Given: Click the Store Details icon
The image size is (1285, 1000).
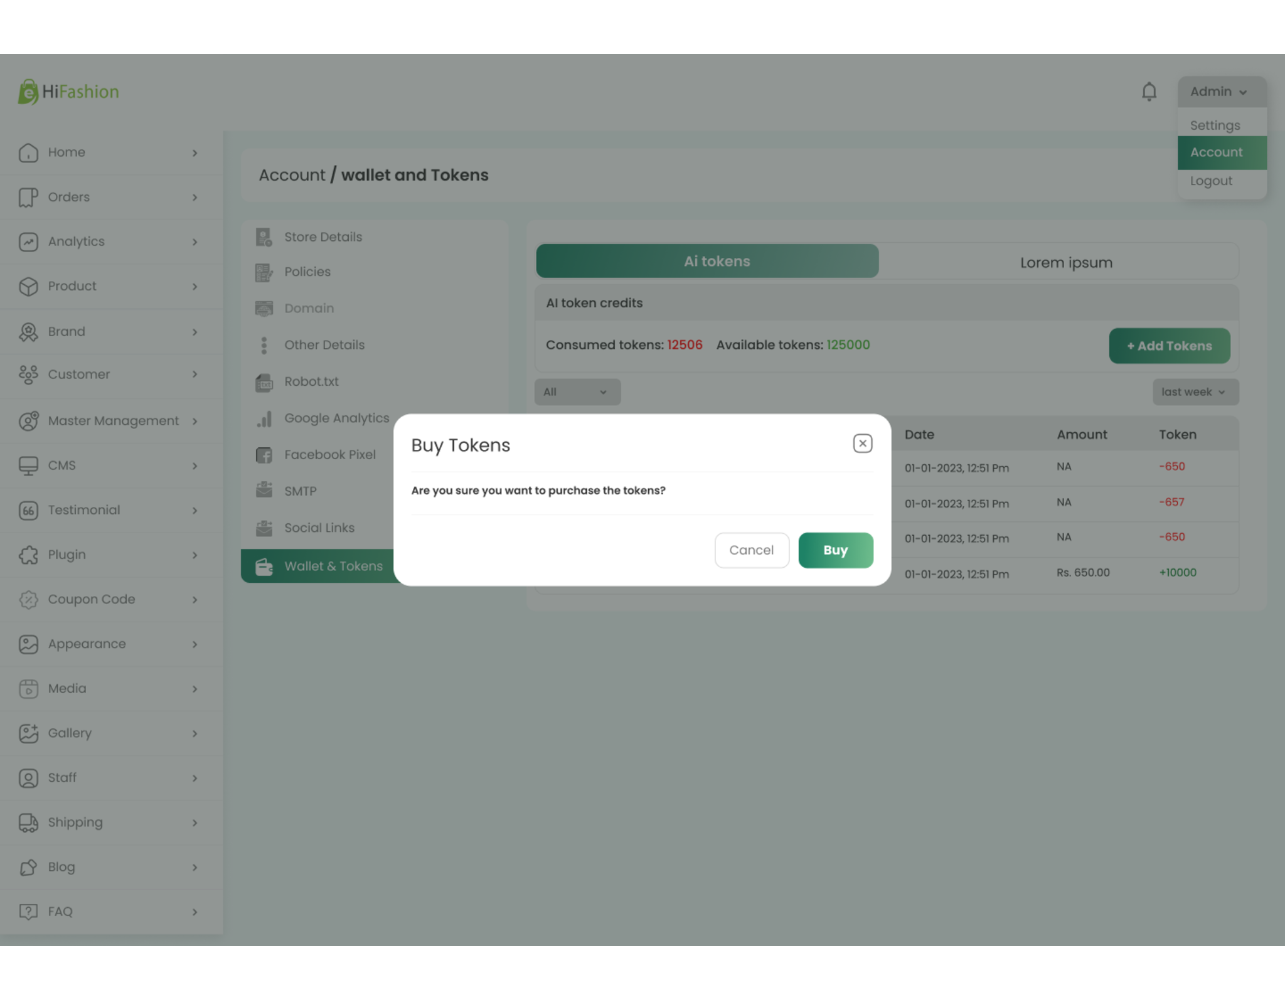Looking at the screenshot, I should point(264,237).
